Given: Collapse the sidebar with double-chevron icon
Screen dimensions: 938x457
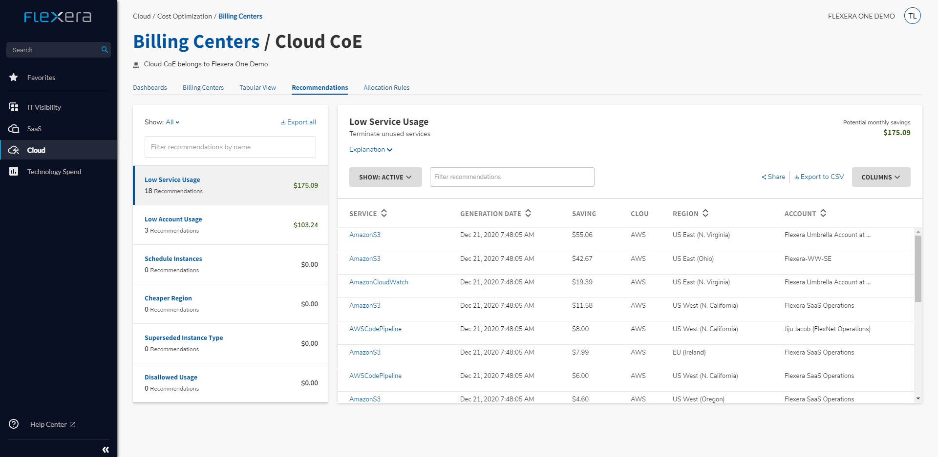Looking at the screenshot, I should click(106, 450).
